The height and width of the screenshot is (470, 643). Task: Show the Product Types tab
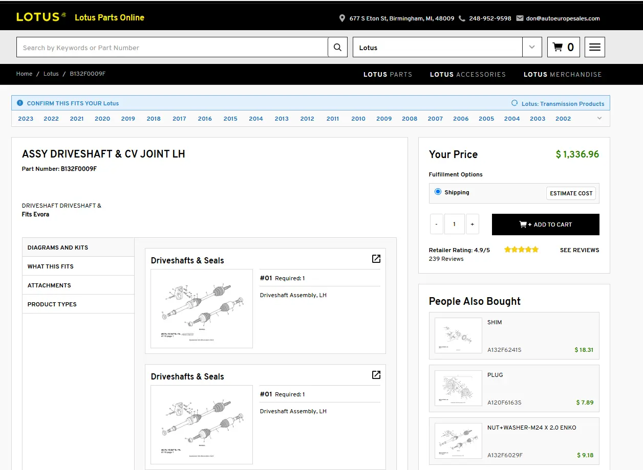(78, 304)
